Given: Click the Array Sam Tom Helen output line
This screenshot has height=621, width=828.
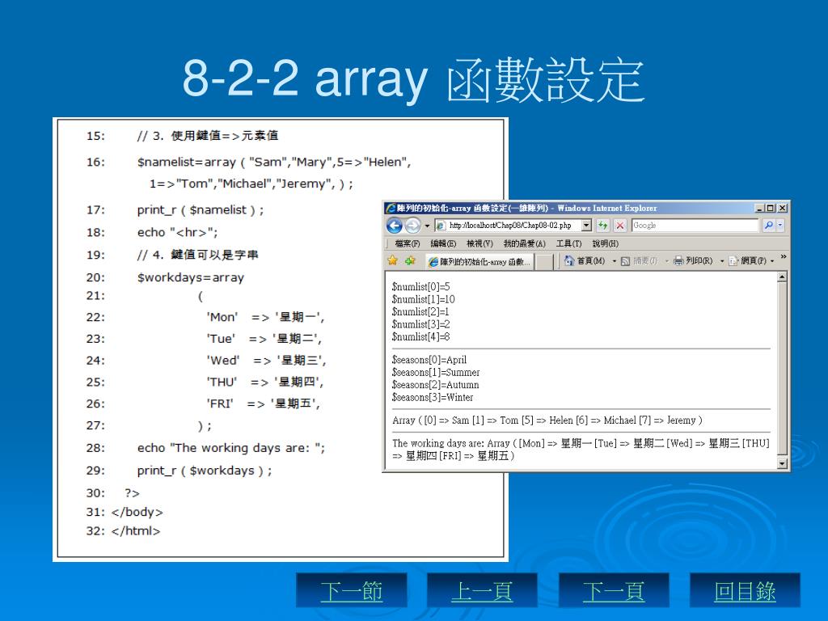Looking at the screenshot, I should [x=547, y=420].
